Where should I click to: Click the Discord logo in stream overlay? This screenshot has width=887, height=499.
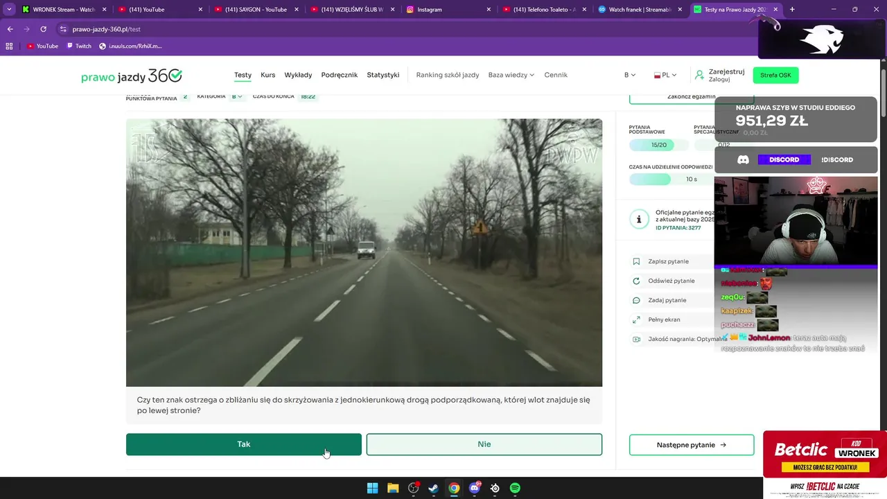743,159
